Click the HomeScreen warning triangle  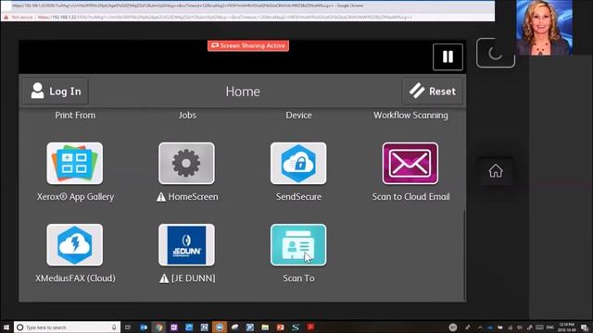pos(161,197)
